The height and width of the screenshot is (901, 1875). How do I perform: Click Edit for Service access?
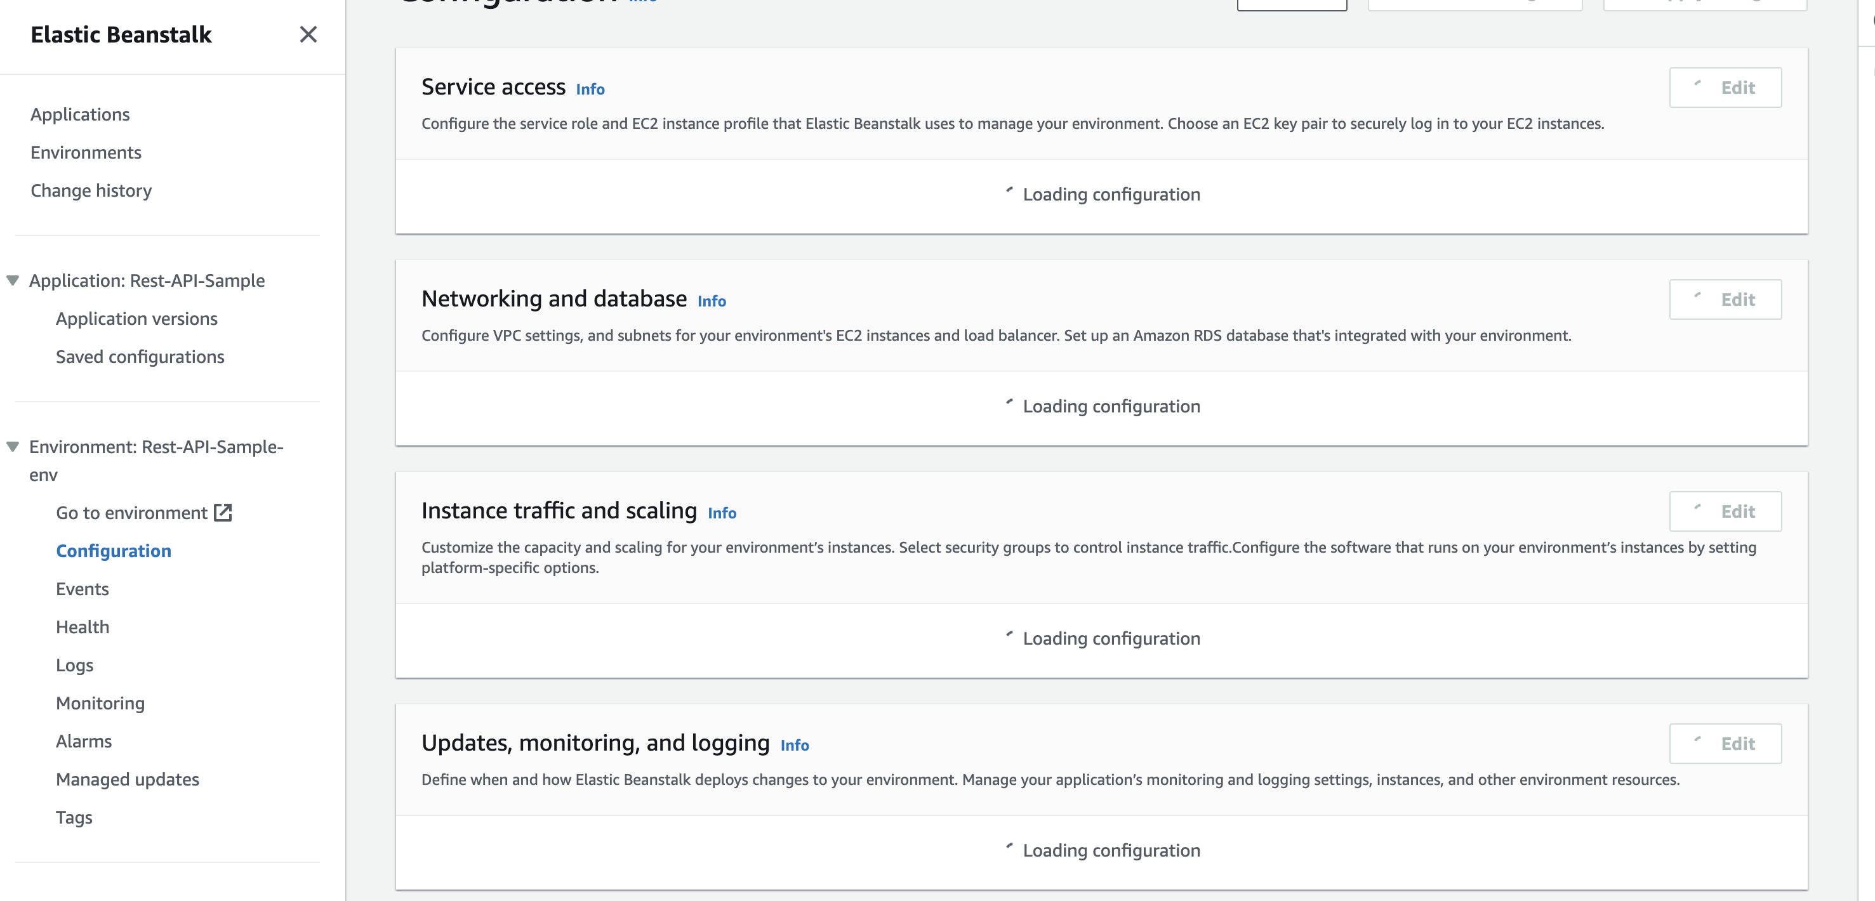(x=1725, y=88)
